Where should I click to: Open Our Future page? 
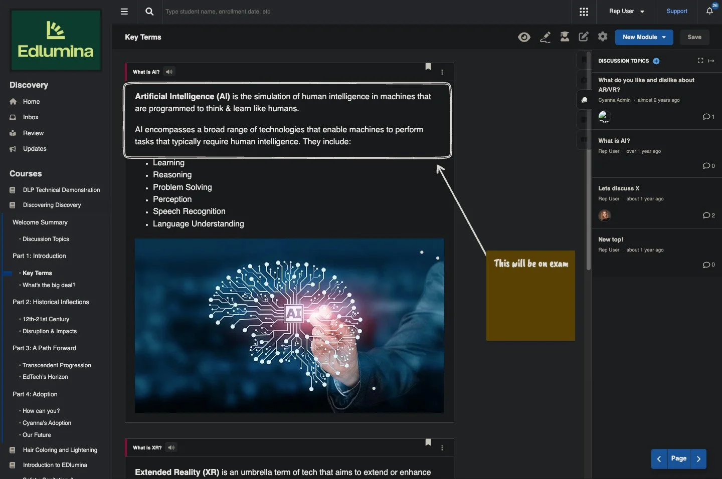coord(37,435)
